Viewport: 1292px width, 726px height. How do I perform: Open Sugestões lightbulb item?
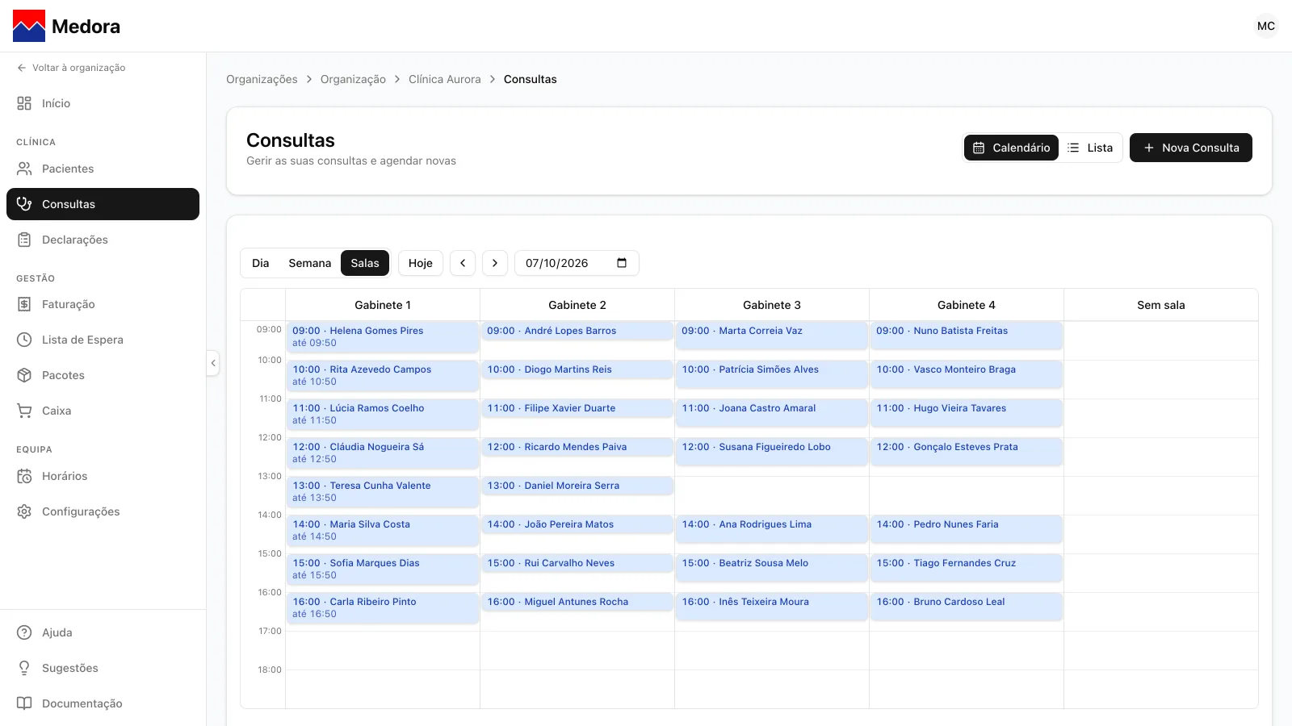point(103,668)
